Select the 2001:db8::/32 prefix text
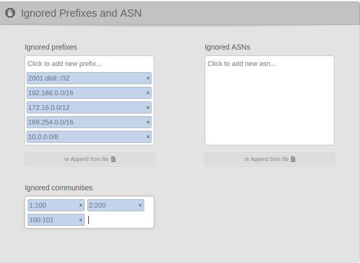This screenshot has width=360, height=263. click(49, 78)
